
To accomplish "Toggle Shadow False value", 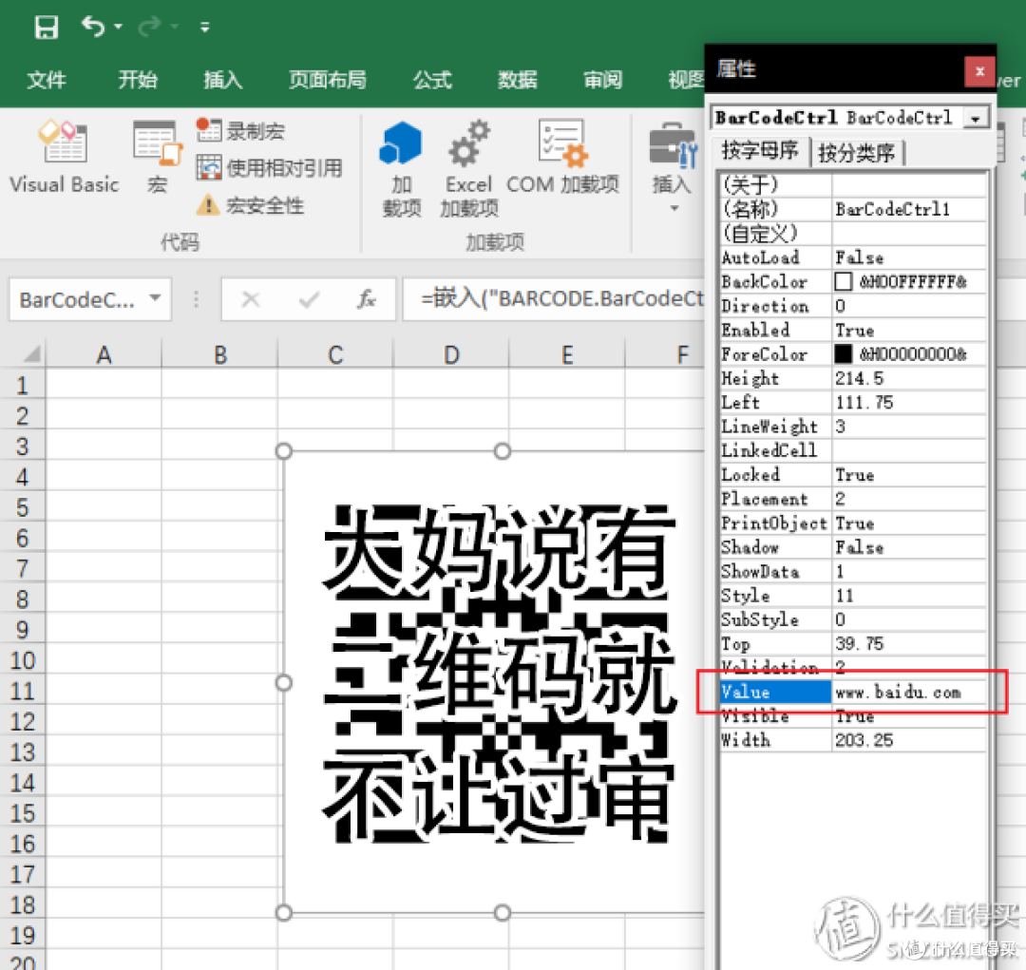I will 909,547.
